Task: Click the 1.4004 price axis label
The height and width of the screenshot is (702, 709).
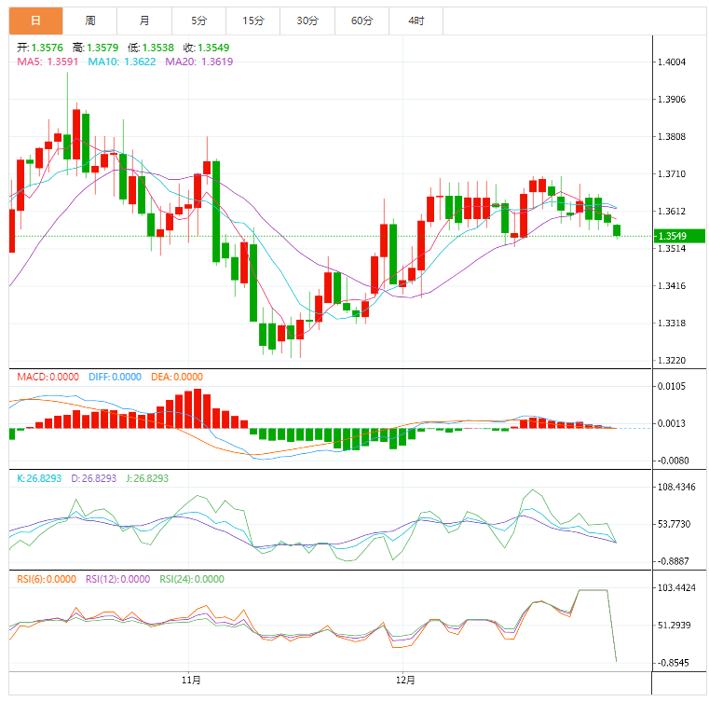Action: [x=671, y=62]
